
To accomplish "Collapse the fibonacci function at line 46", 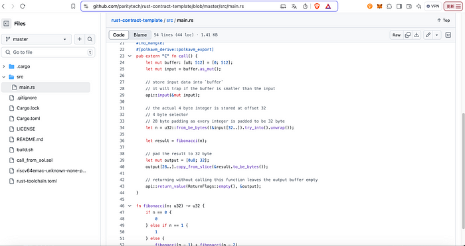I will (130, 206).
